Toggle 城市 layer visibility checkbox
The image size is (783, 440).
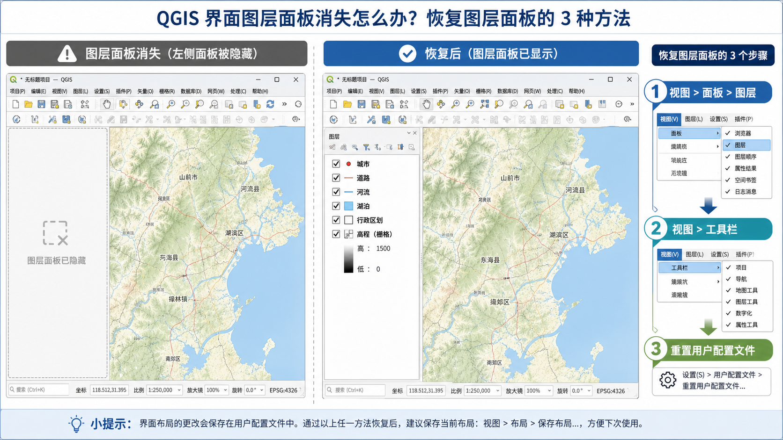click(336, 164)
